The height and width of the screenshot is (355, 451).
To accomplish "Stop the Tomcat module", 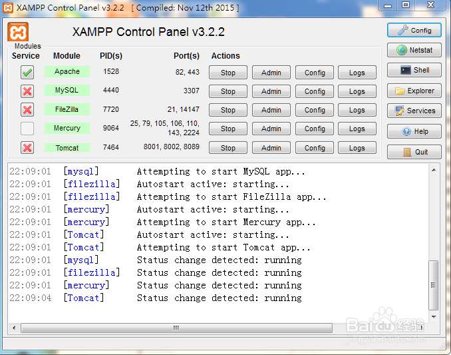I will tap(227, 148).
